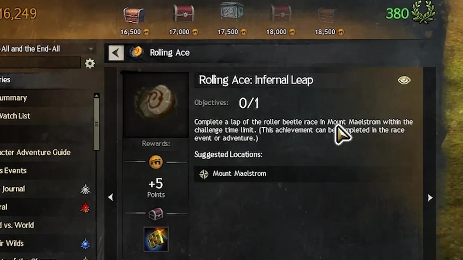Click the 17,000 point reward chest
Screen dimensions: 463x260
click(x=184, y=14)
